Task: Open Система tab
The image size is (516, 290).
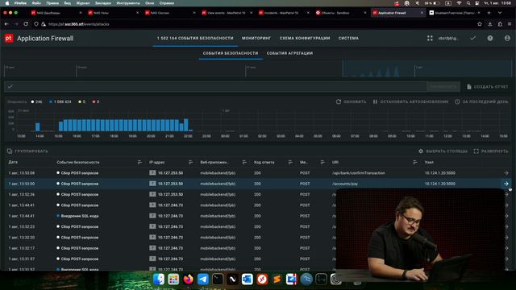Action: point(348,39)
